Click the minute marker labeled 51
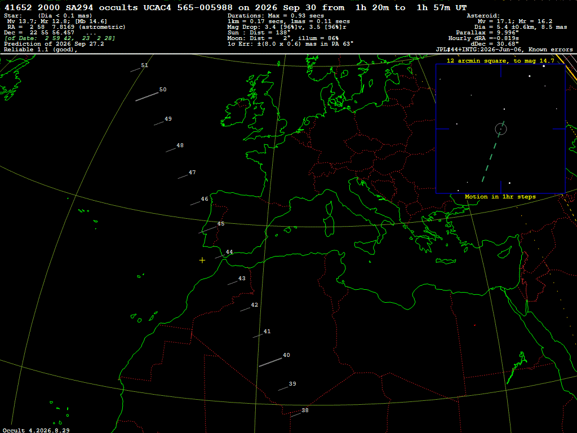 145,65
